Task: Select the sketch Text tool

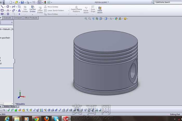Action: click(19, 10)
